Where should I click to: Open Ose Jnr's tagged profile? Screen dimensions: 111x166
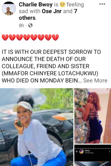click(x=52, y=11)
